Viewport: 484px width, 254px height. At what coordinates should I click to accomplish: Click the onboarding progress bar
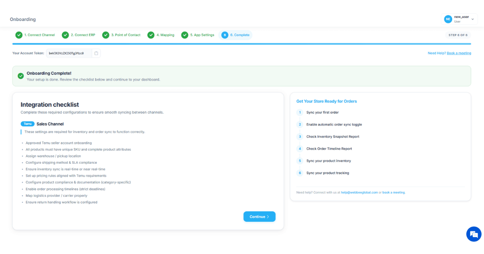click(x=242, y=44)
